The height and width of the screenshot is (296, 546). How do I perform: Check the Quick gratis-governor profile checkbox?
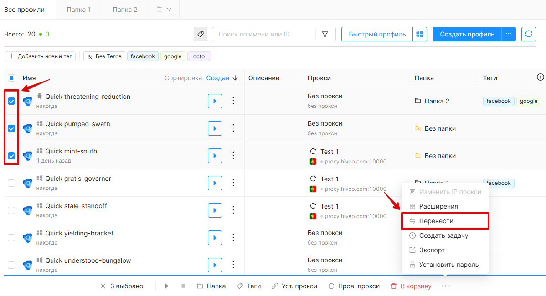pyautogui.click(x=11, y=183)
